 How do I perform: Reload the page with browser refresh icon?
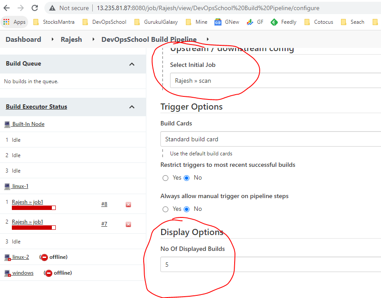35,8
